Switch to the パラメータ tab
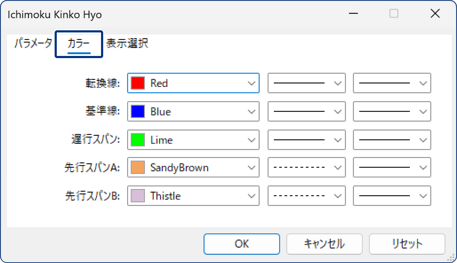This screenshot has height=263, width=457. pyautogui.click(x=32, y=43)
